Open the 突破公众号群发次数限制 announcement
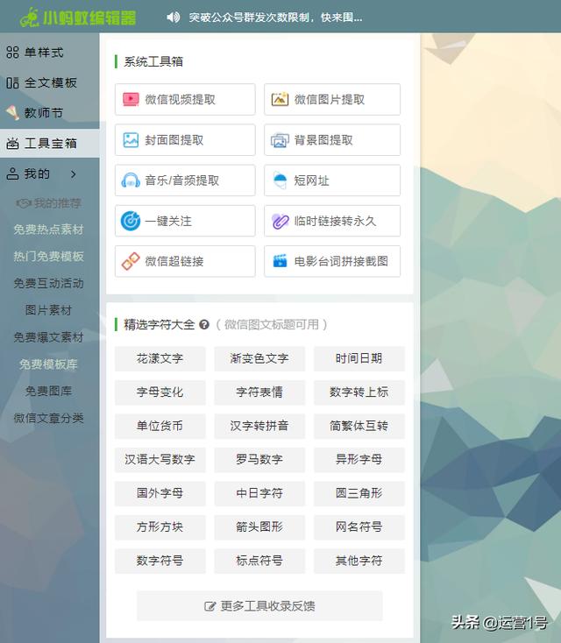561x643 pixels. pos(275,18)
